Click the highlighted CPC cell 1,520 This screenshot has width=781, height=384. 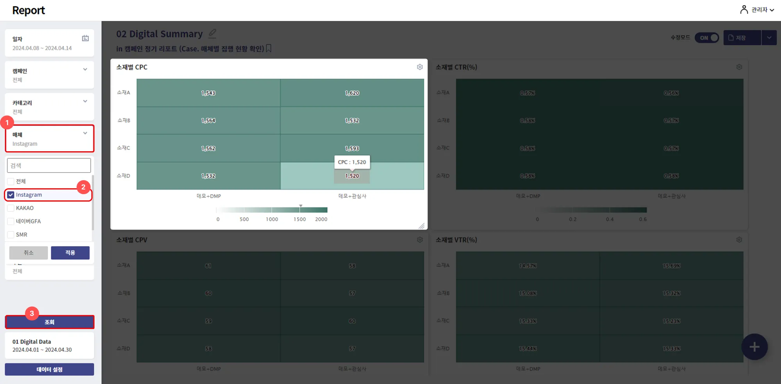pos(352,176)
